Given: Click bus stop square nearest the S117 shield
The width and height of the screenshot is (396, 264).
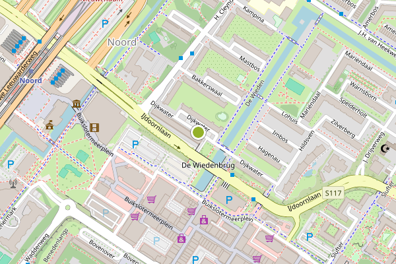Looking at the screenshot, I should point(253,199).
